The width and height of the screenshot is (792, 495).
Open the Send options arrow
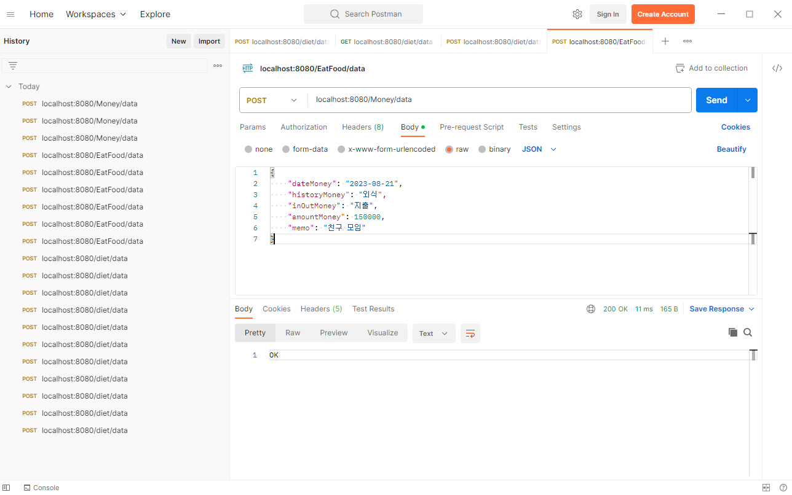(x=747, y=100)
